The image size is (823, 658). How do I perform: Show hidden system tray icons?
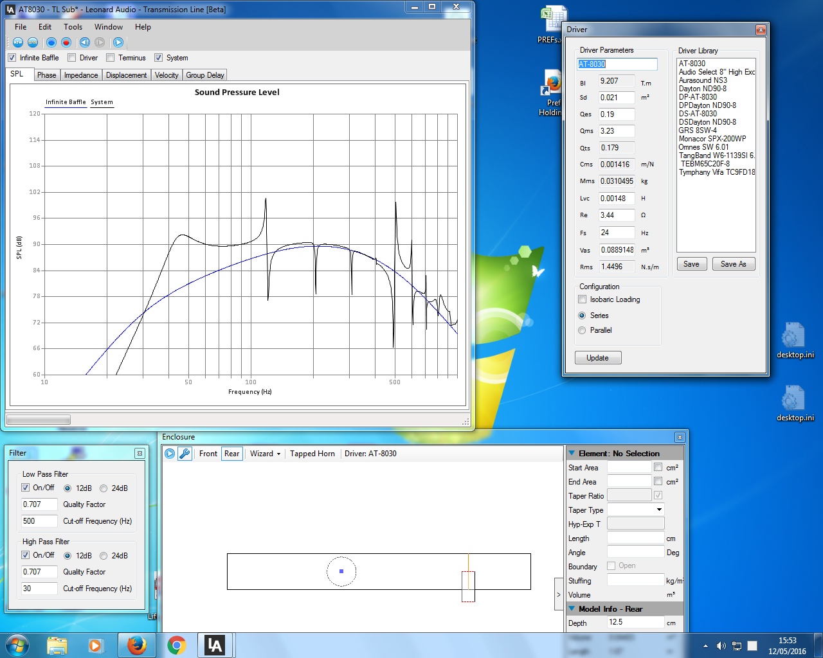[x=705, y=646]
